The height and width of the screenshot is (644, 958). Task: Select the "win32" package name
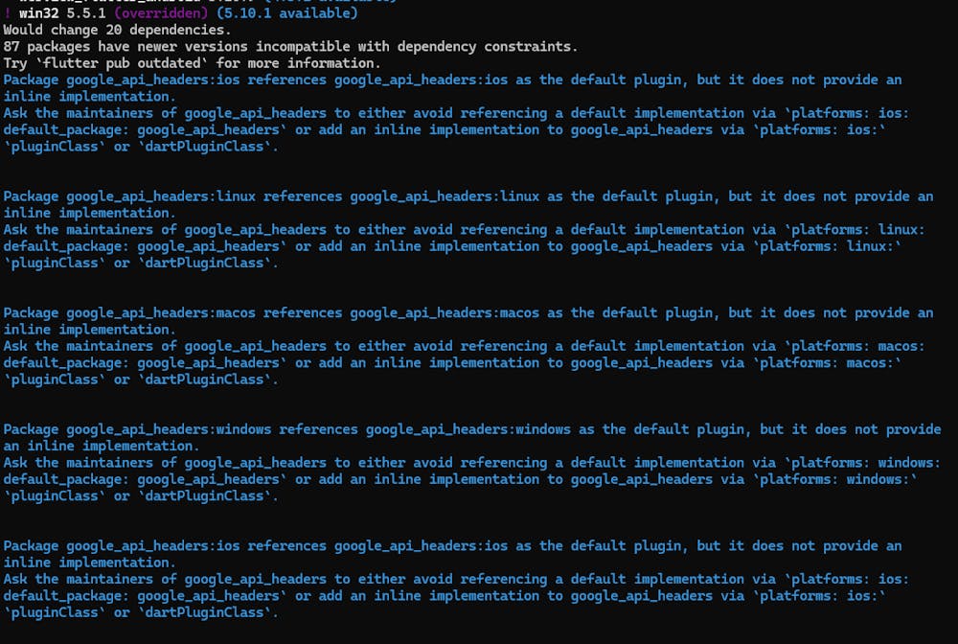38,12
